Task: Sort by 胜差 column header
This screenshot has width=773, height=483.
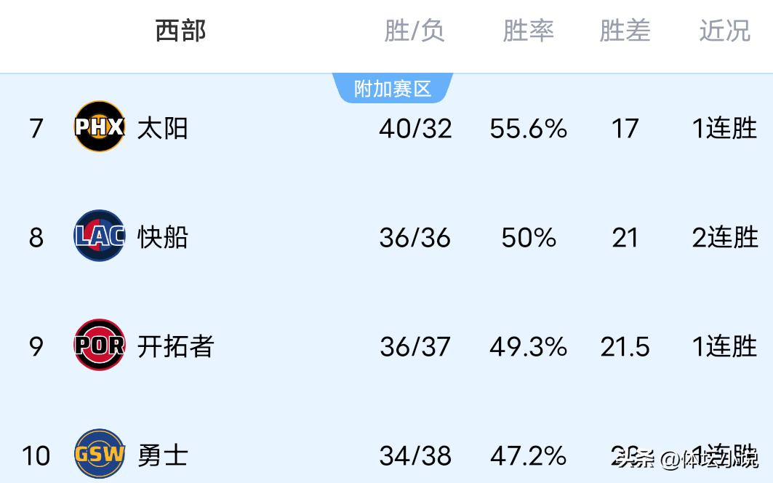Action: click(x=625, y=31)
